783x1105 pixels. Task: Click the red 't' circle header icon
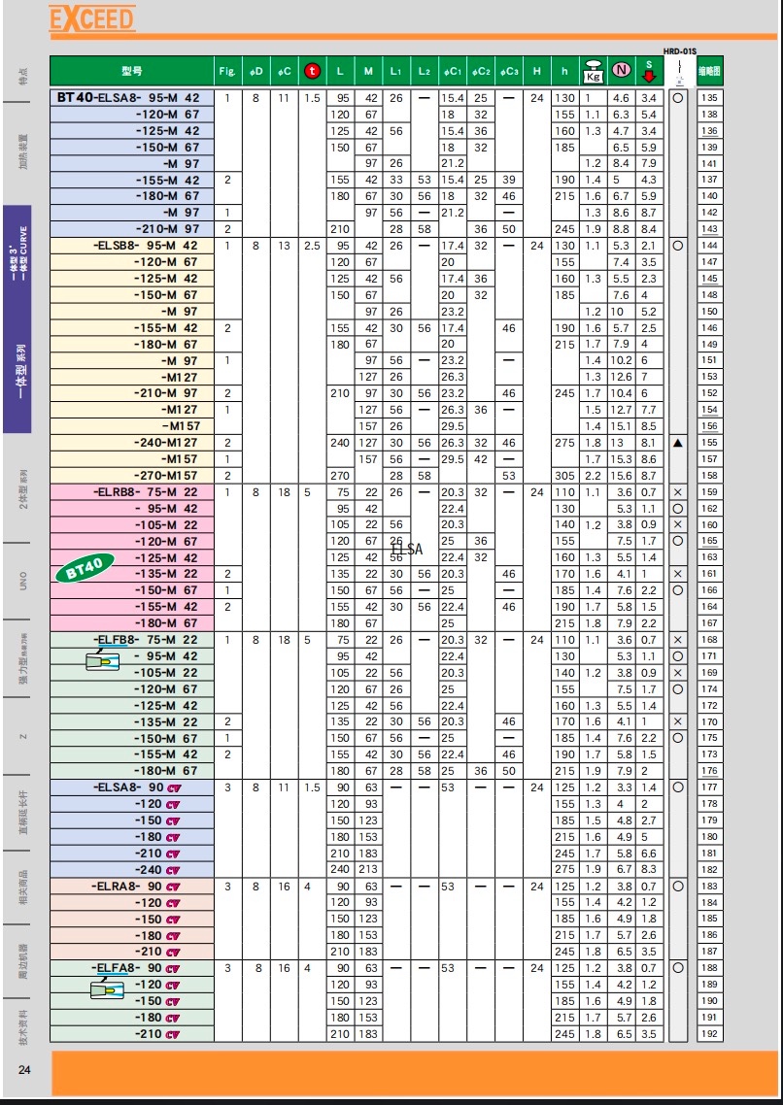[x=312, y=71]
